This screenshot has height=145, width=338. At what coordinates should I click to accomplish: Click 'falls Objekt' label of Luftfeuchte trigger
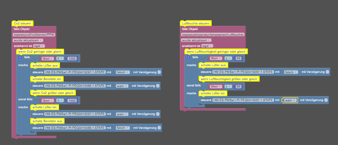pos(190,29)
